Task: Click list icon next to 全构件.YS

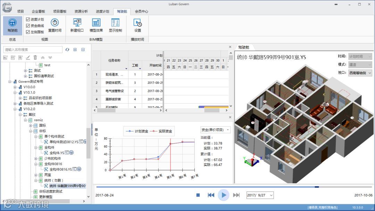Action: [x=67, y=153]
